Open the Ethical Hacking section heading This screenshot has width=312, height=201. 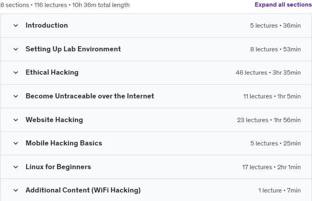click(x=52, y=72)
